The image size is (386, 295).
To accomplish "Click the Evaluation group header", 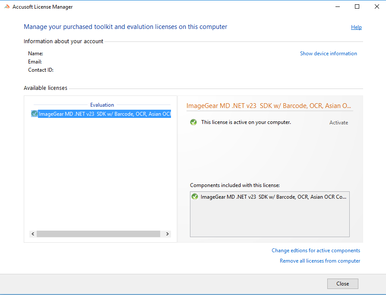I will click(102, 105).
